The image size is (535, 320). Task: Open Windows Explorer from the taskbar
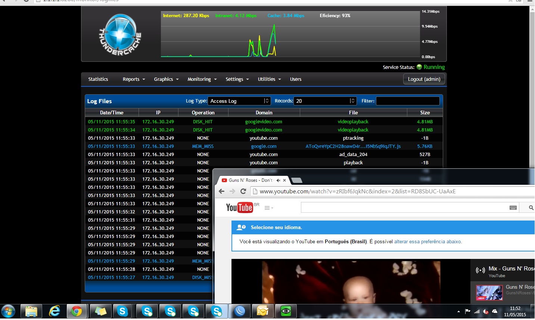pyautogui.click(x=31, y=311)
